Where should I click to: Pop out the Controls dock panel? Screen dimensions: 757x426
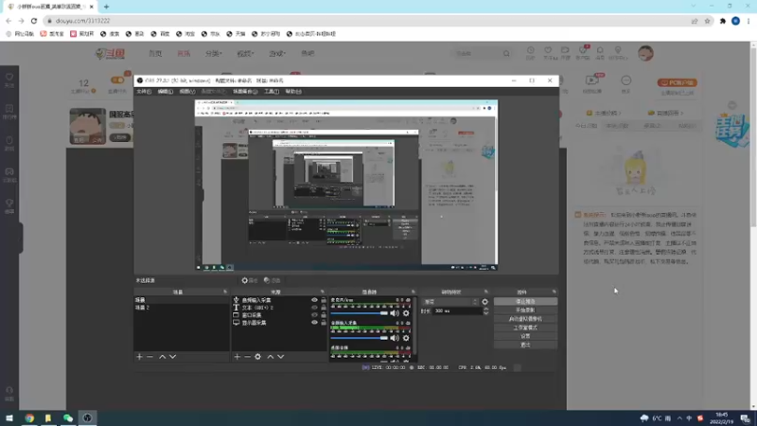(554, 292)
